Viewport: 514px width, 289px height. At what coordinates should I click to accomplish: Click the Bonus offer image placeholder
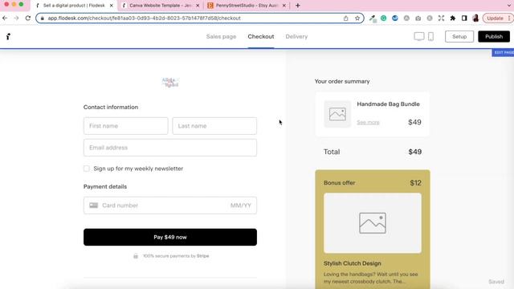point(373,223)
